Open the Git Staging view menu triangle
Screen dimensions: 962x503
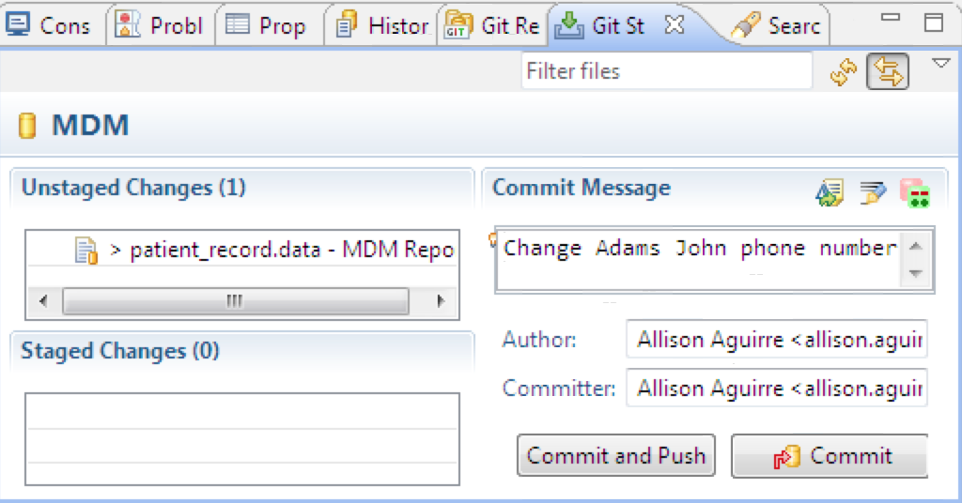[941, 63]
